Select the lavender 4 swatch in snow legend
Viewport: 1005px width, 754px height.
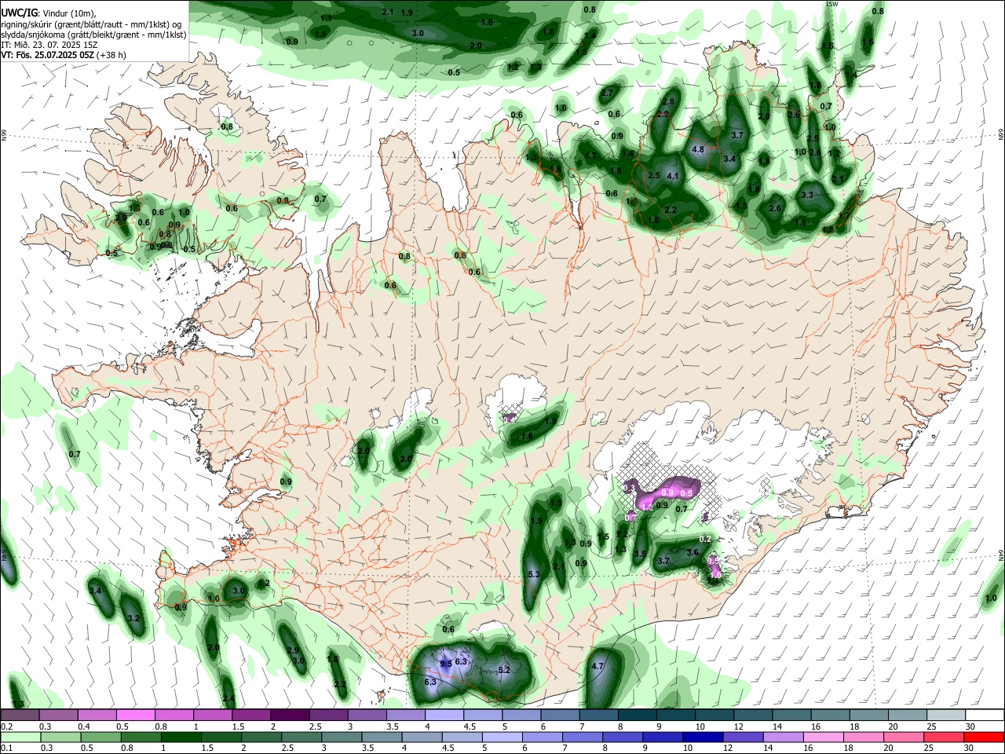coord(444,715)
